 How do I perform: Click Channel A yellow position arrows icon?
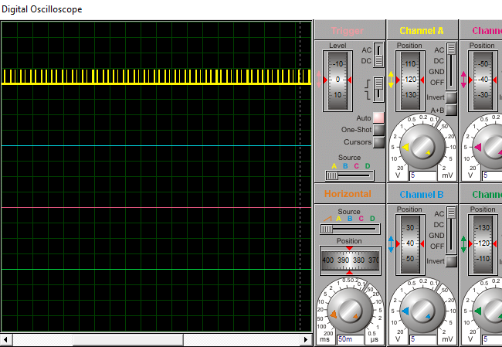click(x=391, y=80)
